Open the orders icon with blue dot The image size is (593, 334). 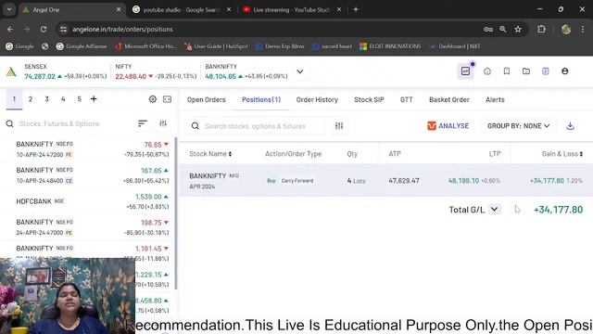(465, 71)
